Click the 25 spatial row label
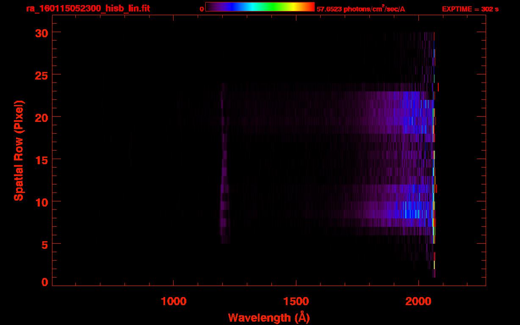Image resolution: width=520 pixels, height=325 pixels. 42,75
